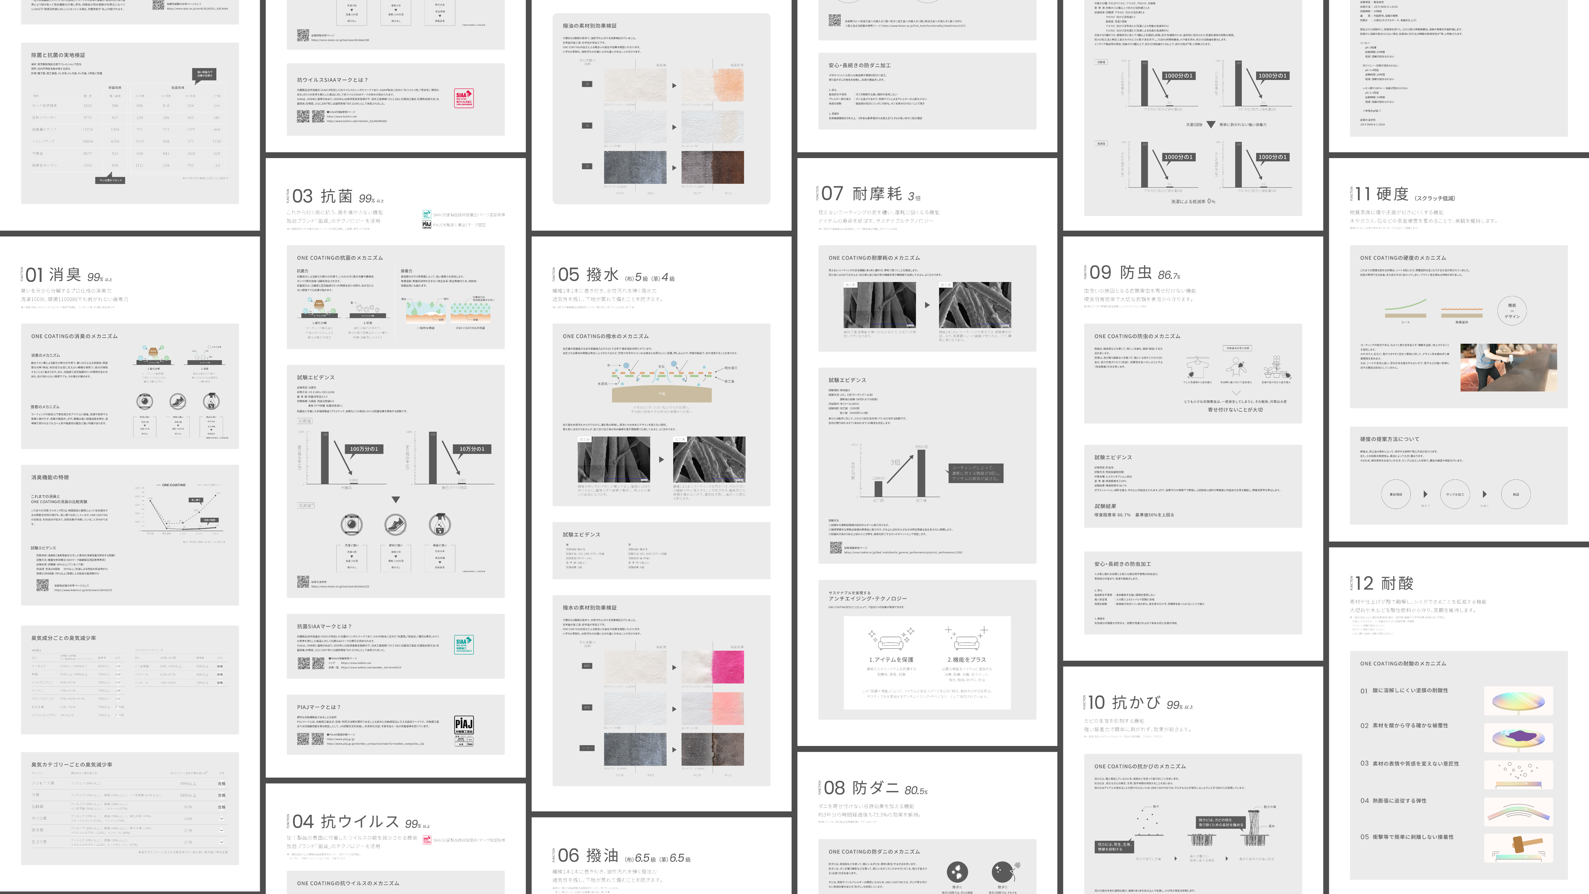Click 寄せ付けないことが大切 text on 09 防虫
The width and height of the screenshot is (1589, 894).
1235,409
